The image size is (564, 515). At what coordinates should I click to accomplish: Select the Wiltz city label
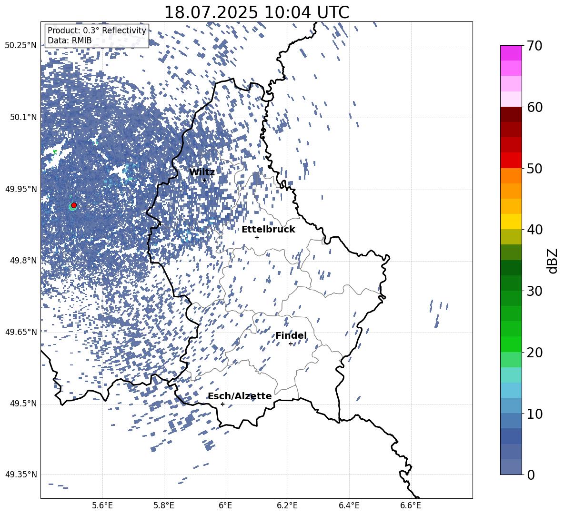[202, 172]
